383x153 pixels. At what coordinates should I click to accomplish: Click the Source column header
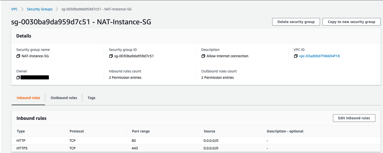click(x=209, y=131)
